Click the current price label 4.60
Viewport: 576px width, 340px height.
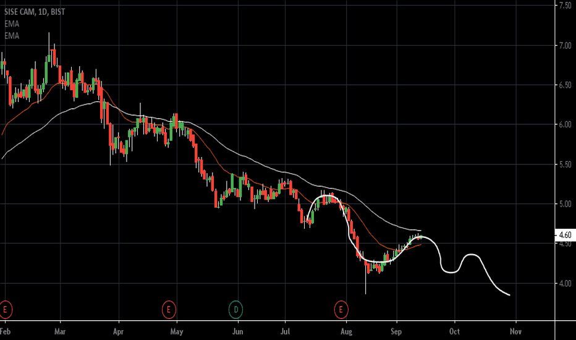(x=565, y=234)
